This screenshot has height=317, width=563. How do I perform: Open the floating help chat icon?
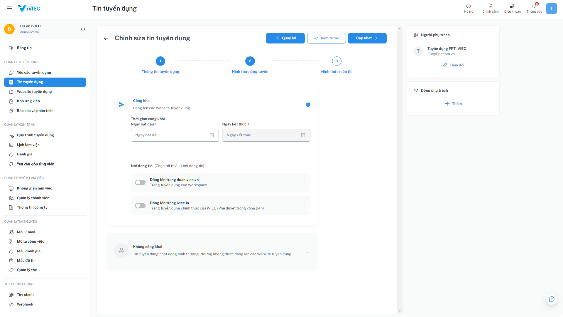pos(552,299)
